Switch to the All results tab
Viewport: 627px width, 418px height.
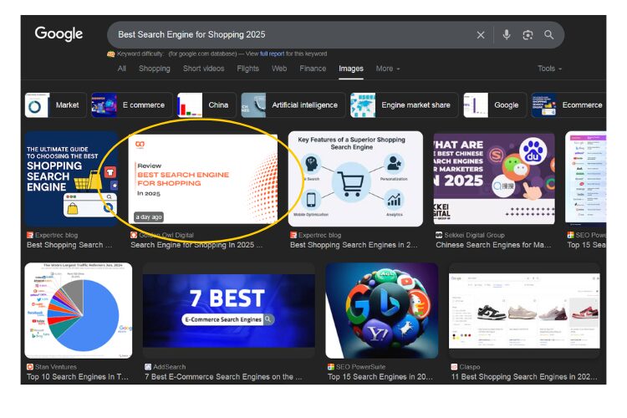pyautogui.click(x=122, y=69)
